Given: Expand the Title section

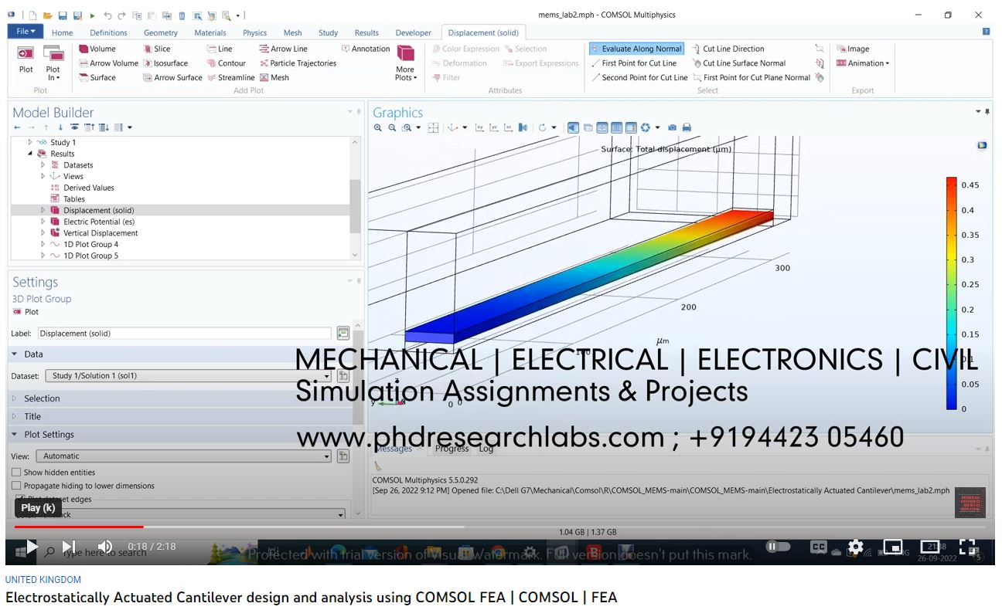Looking at the screenshot, I should [x=14, y=416].
